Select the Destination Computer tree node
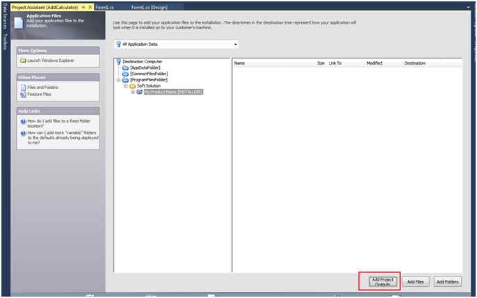477x298 pixels. [x=143, y=62]
